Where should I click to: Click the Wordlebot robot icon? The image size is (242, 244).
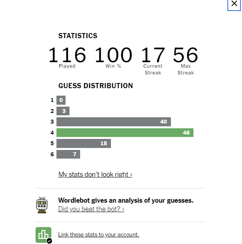pos(42,205)
